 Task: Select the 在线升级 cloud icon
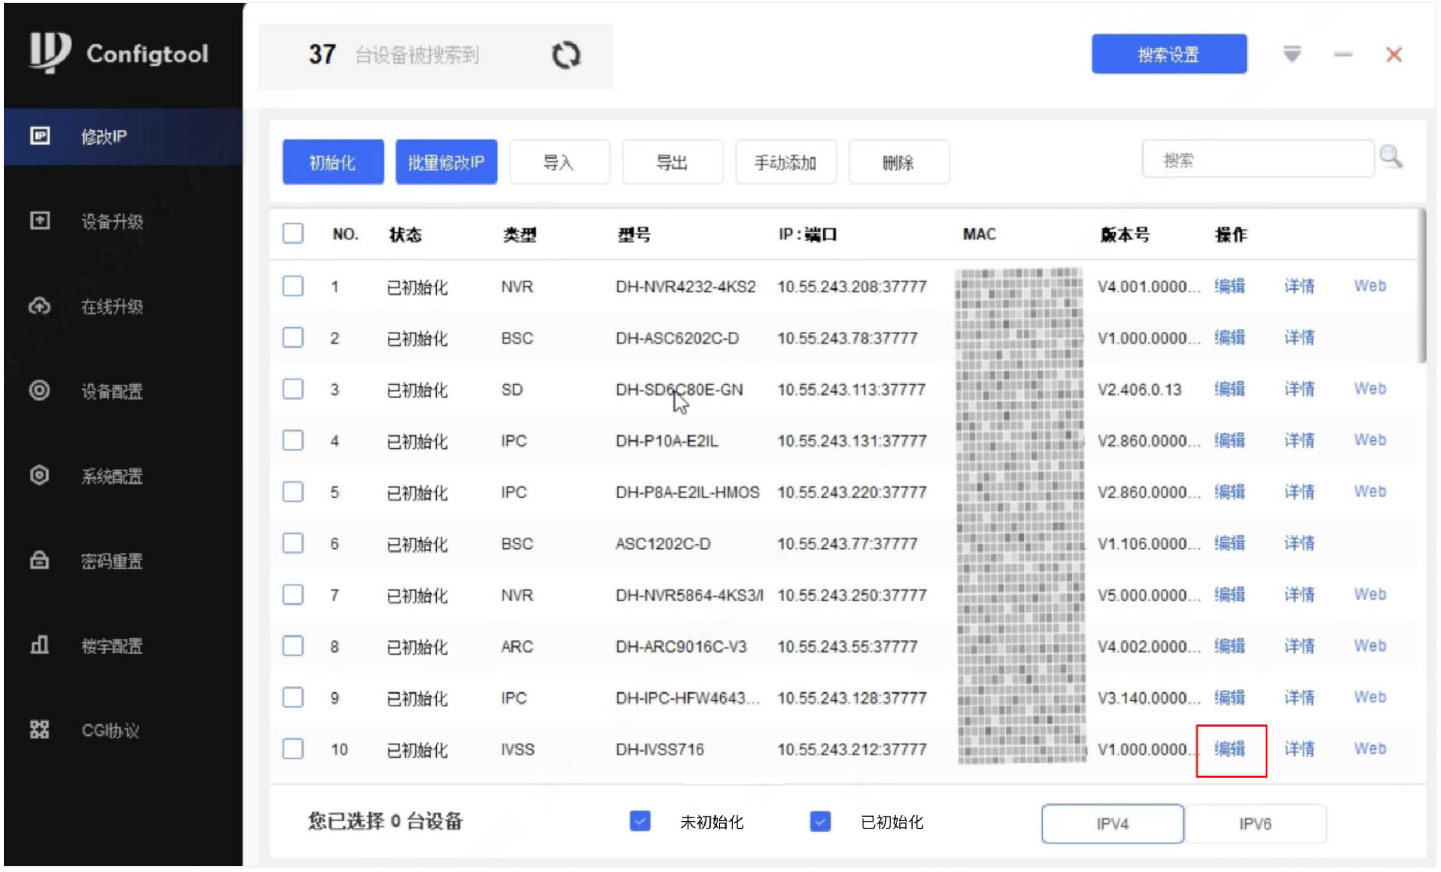(40, 306)
